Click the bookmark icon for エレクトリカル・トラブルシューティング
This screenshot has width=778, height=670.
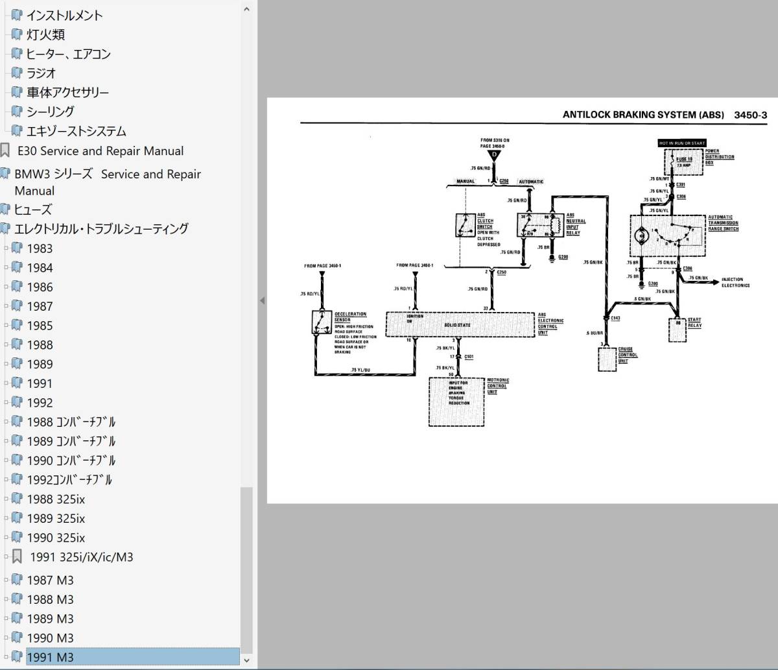pos(5,228)
